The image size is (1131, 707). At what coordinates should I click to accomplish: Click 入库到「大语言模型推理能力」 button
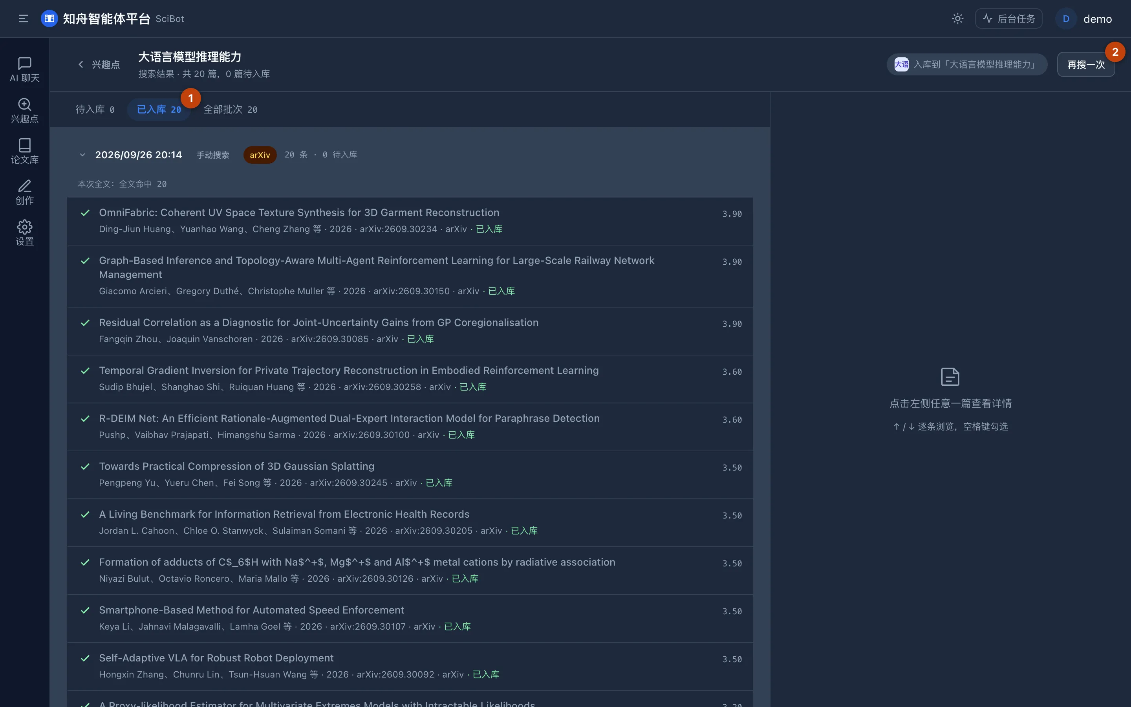pyautogui.click(x=966, y=64)
